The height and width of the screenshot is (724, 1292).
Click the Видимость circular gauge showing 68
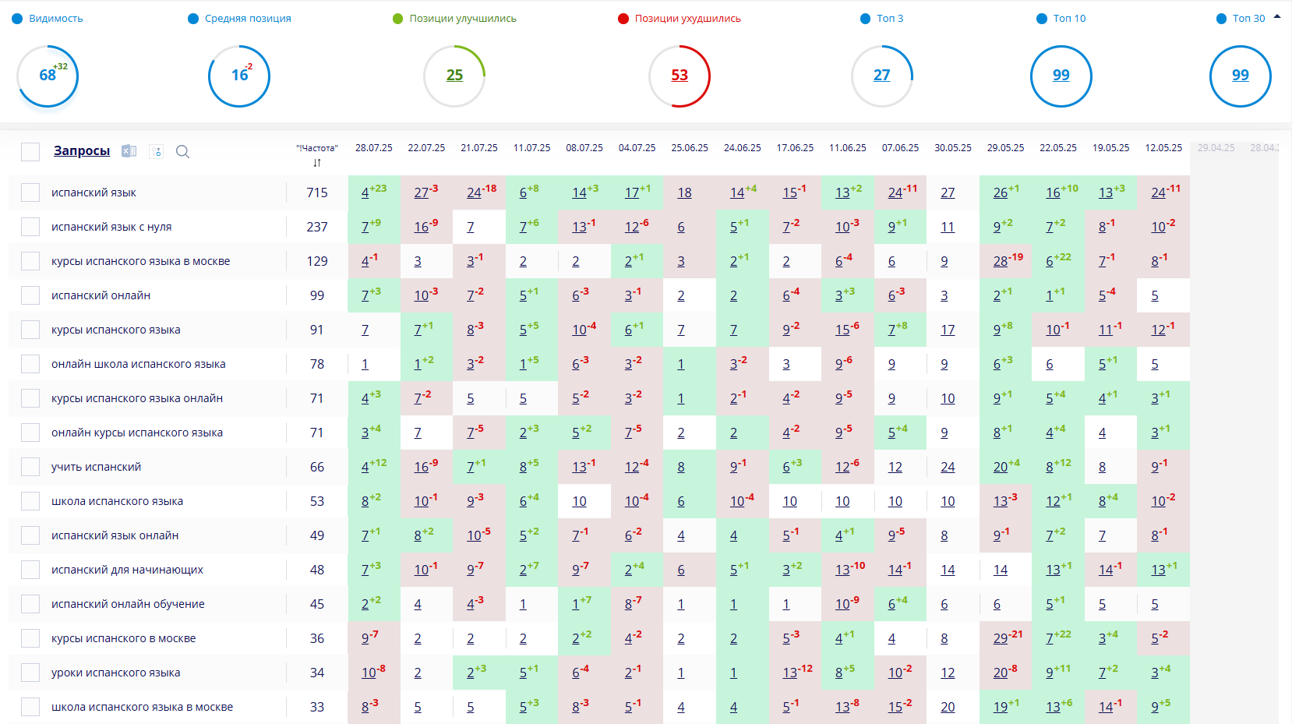[48, 76]
